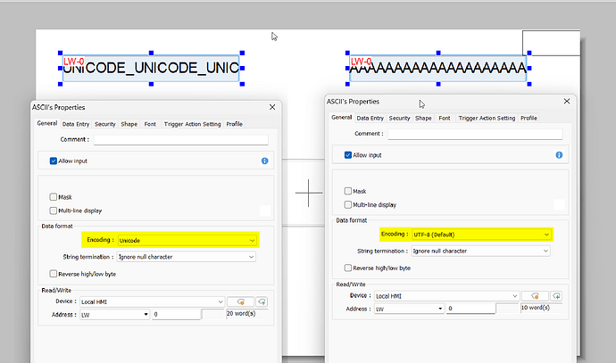Click the info icon beside Allow input, right dialog
Image resolution: width=616 pixels, height=363 pixels.
coord(559,155)
